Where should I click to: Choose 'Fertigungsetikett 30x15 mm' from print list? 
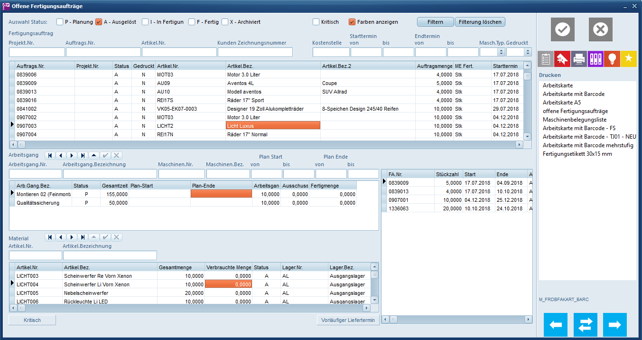pyautogui.click(x=577, y=154)
